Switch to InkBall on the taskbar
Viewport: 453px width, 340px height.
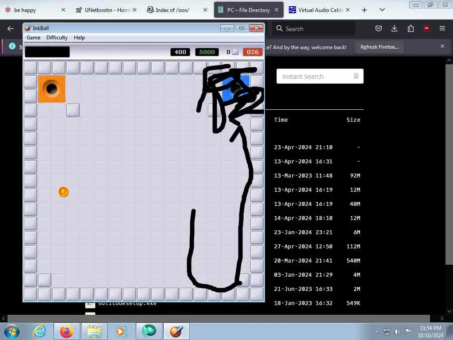click(177, 331)
